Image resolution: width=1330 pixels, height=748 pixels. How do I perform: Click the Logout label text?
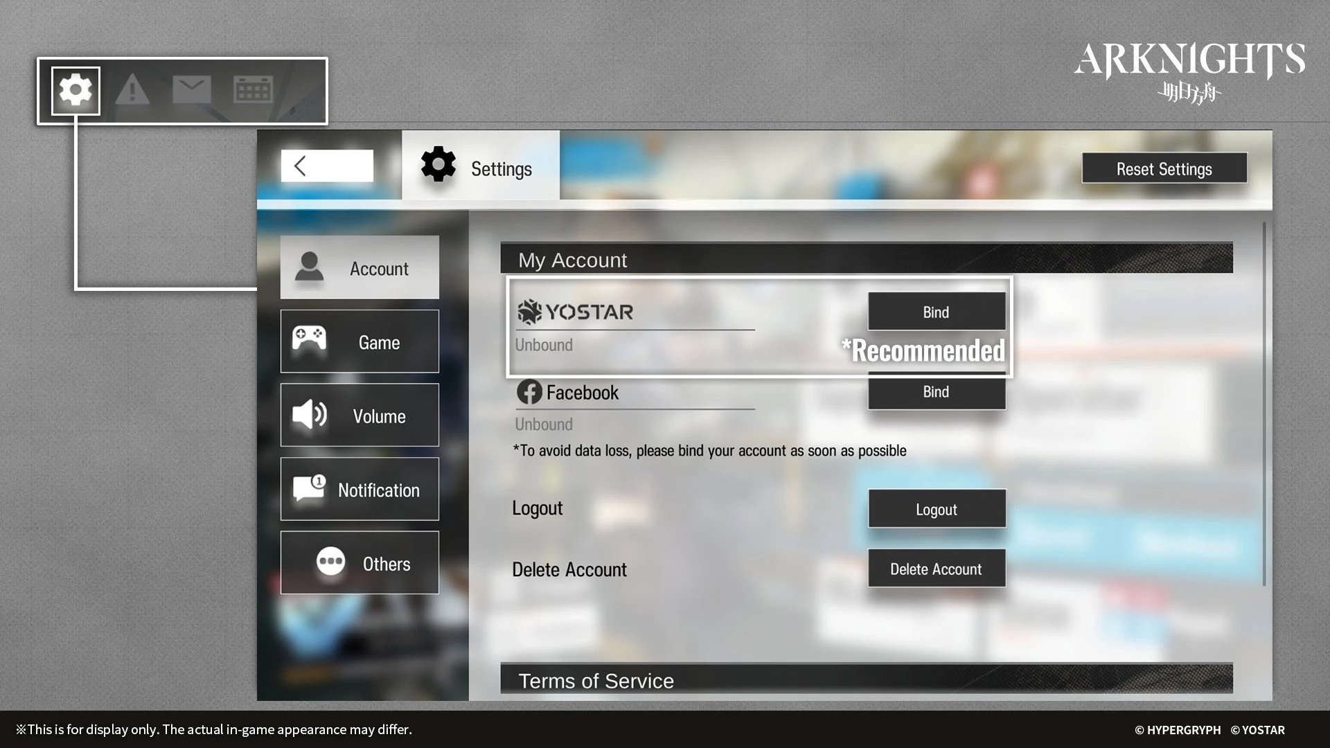538,508
